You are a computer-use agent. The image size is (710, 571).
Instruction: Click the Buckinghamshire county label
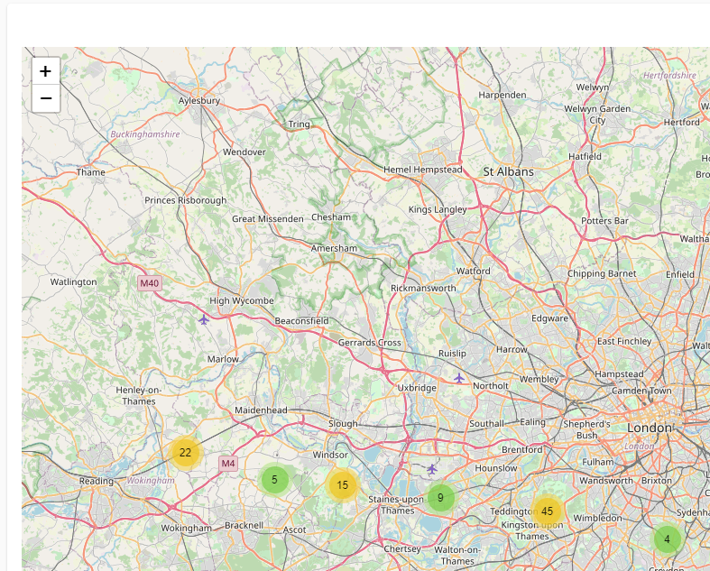[x=145, y=134]
